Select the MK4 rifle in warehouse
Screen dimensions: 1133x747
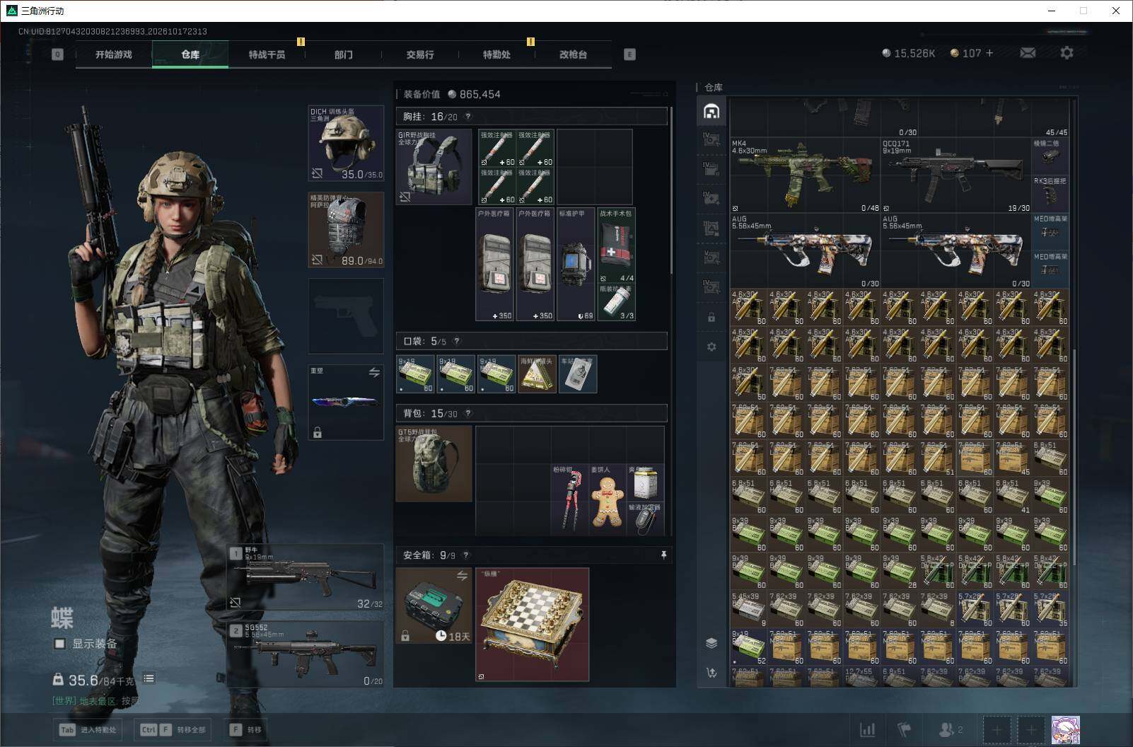point(805,175)
